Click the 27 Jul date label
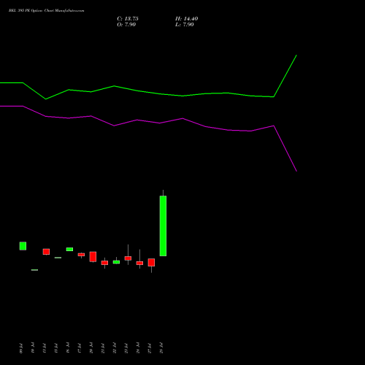This screenshot has height=365, width=365. coord(150,348)
